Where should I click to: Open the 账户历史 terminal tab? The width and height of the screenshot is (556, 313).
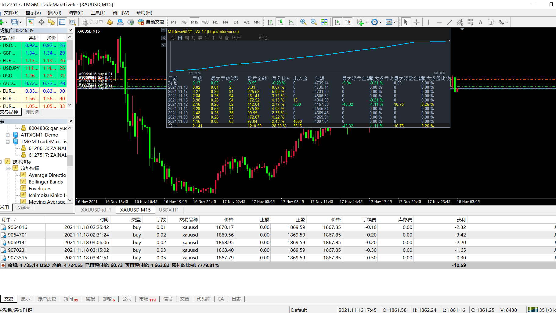[x=47, y=299]
